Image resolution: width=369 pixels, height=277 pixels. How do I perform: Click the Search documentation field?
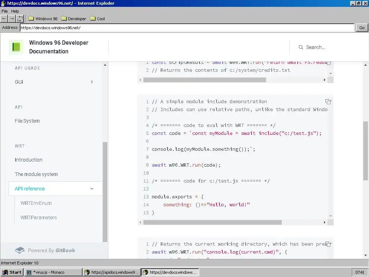(x=315, y=47)
